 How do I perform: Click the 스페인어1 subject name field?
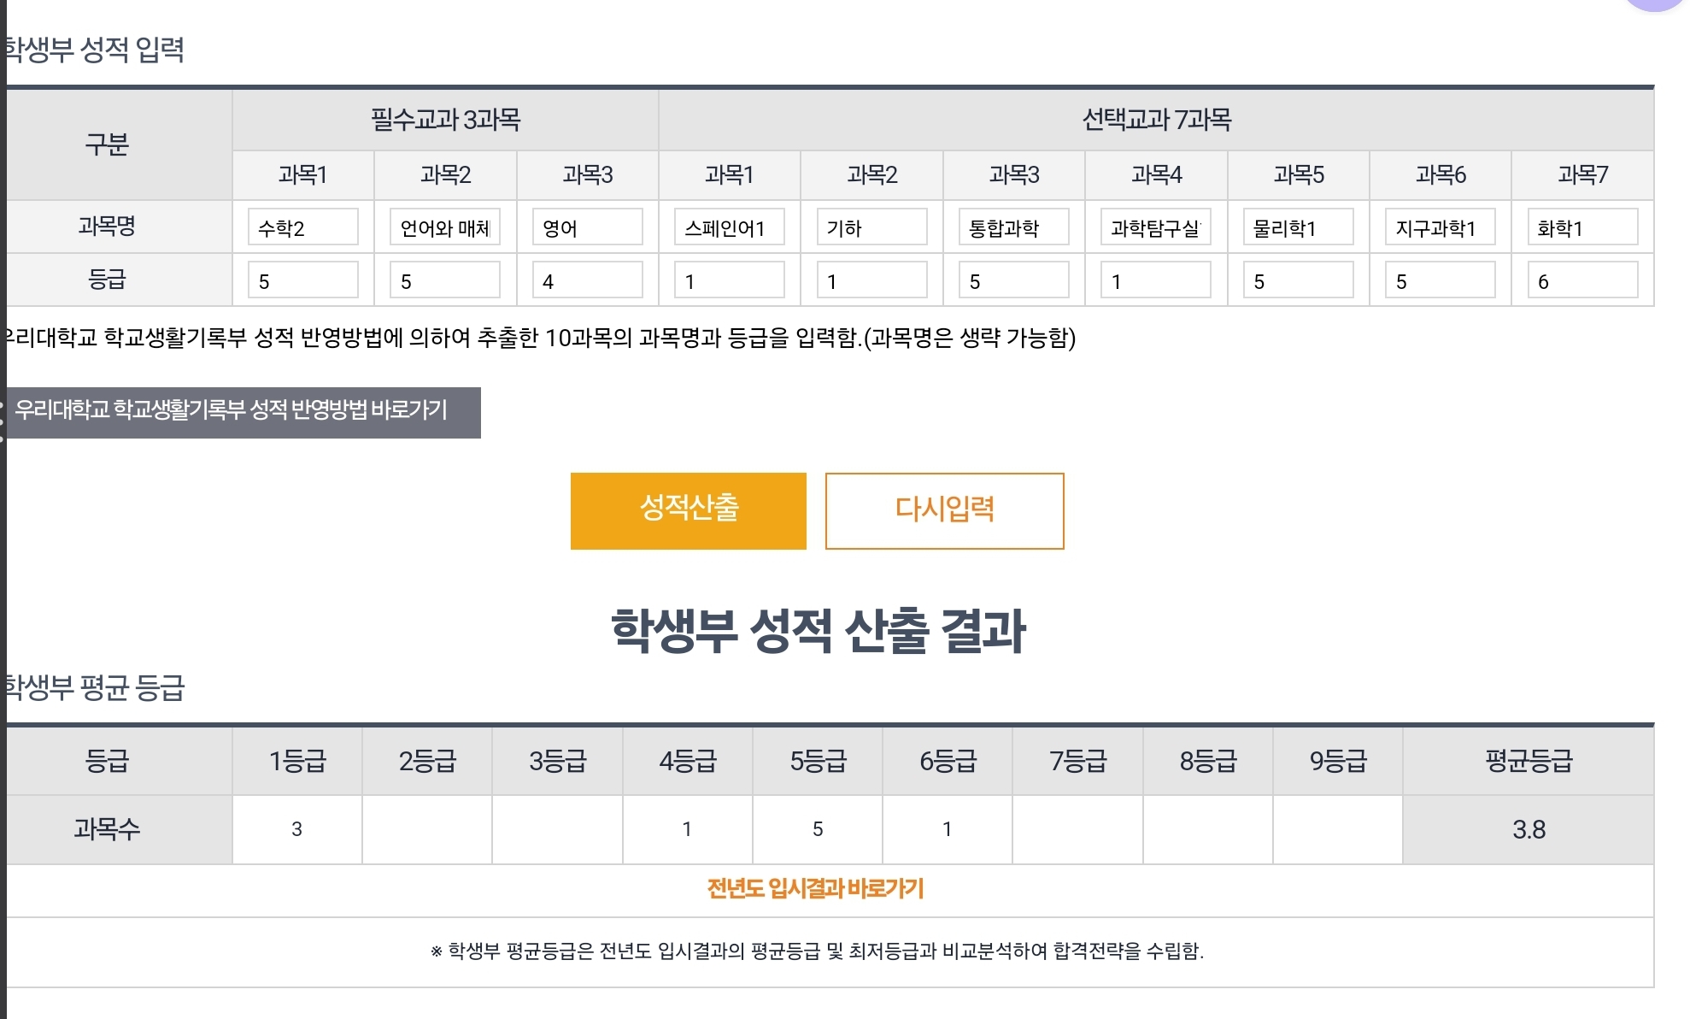[x=729, y=227]
